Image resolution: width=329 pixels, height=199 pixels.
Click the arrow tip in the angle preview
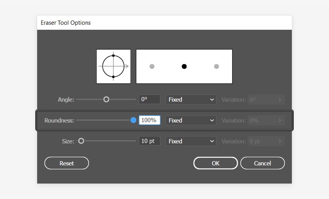pos(127,66)
